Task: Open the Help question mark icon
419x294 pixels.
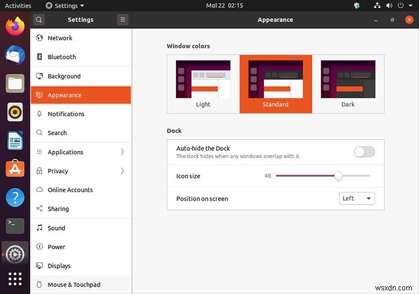Action: click(x=15, y=198)
